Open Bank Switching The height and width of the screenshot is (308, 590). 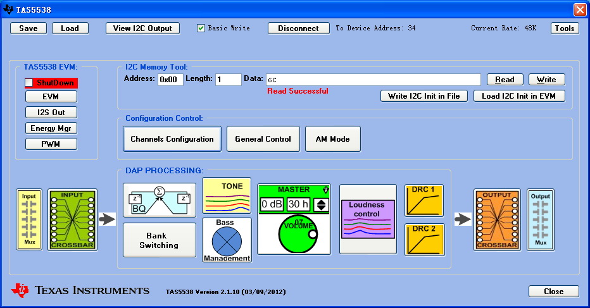click(159, 240)
